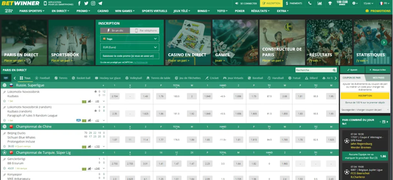Open the settings gear dropdown
The width and height of the screenshot is (393, 180).
(355, 3)
